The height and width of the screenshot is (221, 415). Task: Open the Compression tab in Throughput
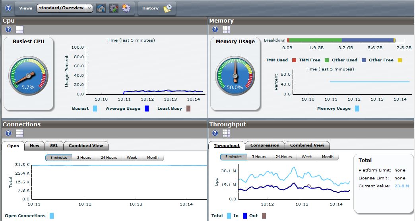pyautogui.click(x=265, y=145)
